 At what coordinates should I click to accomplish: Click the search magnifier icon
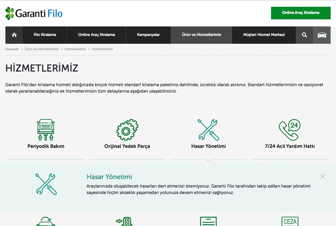coord(304,35)
